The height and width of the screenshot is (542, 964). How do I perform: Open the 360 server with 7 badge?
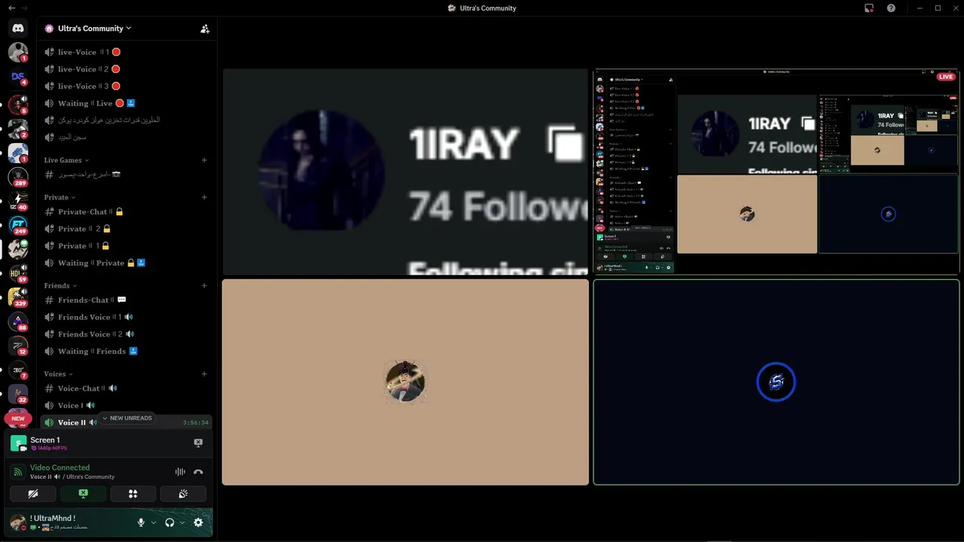[x=18, y=370]
